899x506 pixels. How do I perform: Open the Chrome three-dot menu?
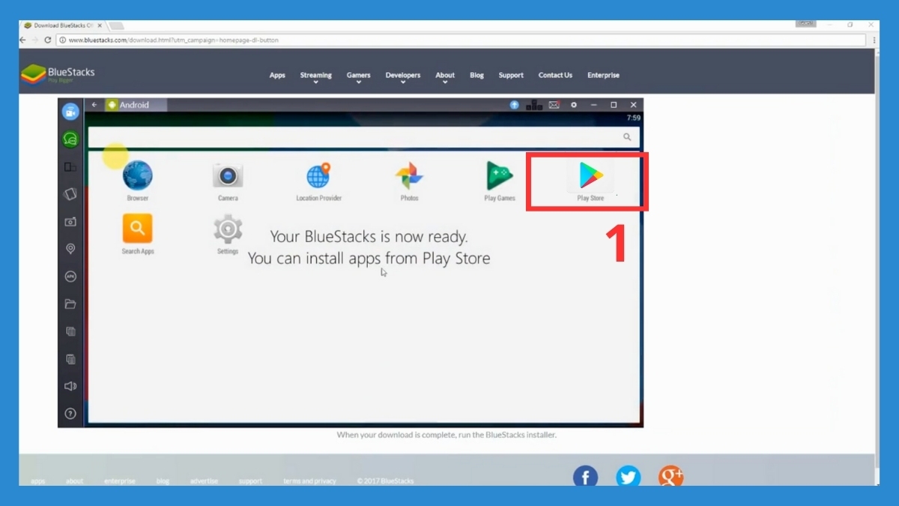(x=874, y=40)
